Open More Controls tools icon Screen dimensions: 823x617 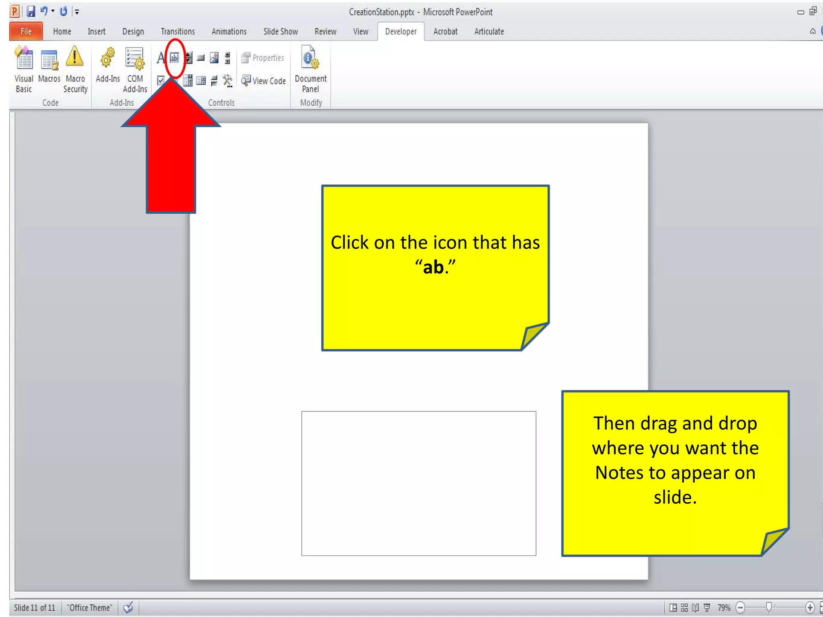click(228, 81)
